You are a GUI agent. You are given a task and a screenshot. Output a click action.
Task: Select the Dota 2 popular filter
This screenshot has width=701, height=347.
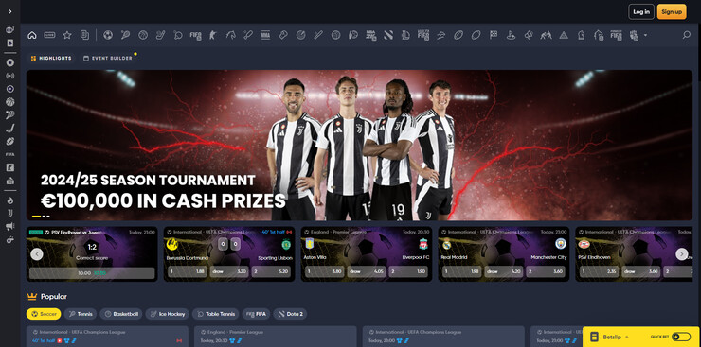290,314
